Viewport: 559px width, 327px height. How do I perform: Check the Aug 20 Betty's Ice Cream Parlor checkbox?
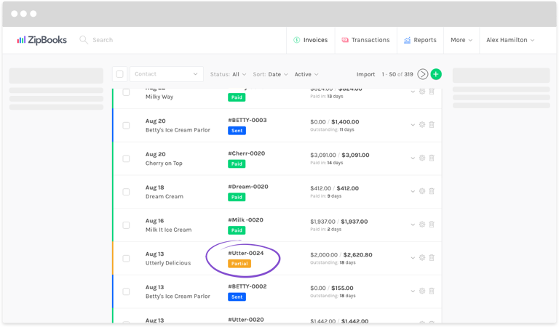pos(126,126)
